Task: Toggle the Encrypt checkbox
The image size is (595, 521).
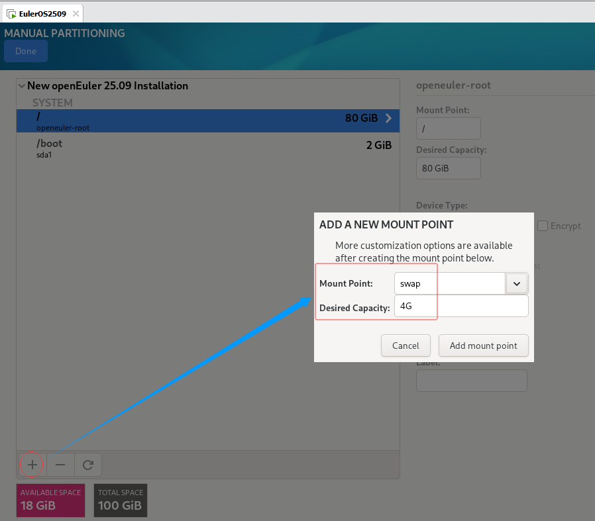Action: click(x=543, y=226)
